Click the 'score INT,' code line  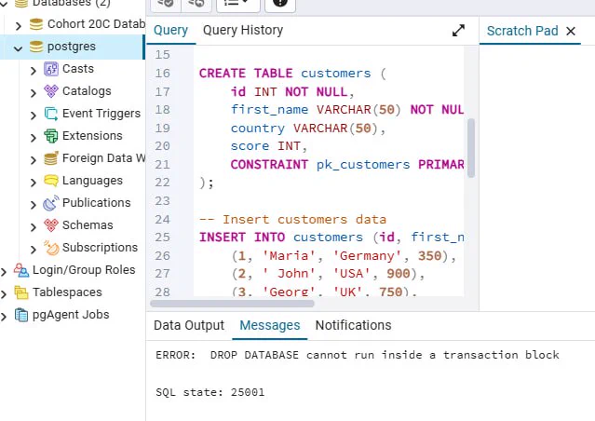[x=269, y=146]
